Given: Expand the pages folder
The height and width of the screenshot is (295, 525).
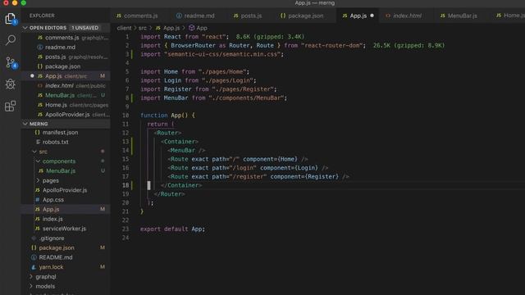Looking at the screenshot, I should 38,180.
